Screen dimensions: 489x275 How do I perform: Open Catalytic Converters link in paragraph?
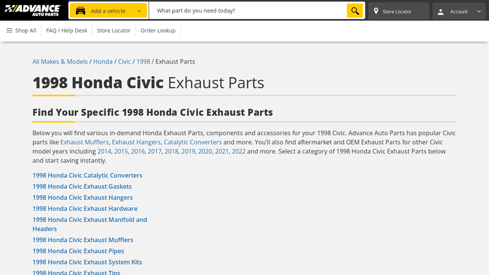(193, 142)
